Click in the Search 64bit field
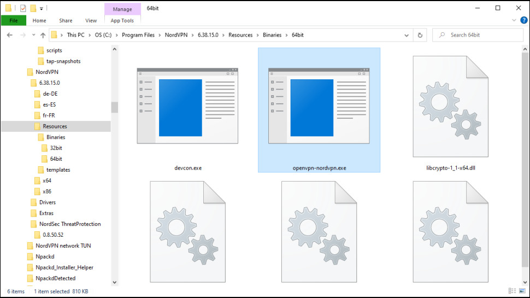 click(x=478, y=35)
